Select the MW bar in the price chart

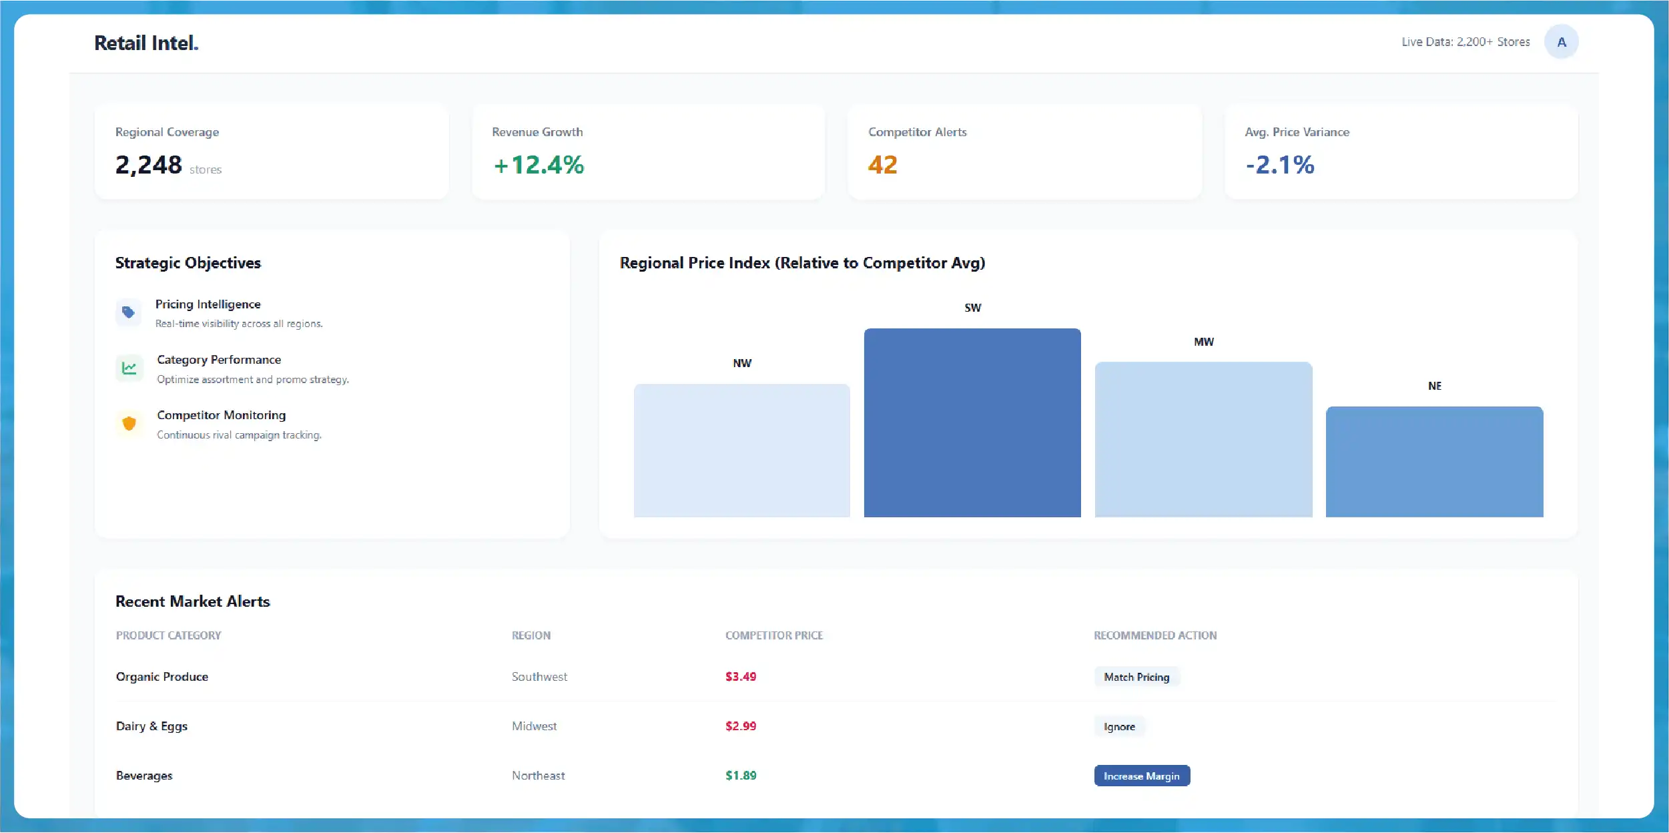point(1203,439)
